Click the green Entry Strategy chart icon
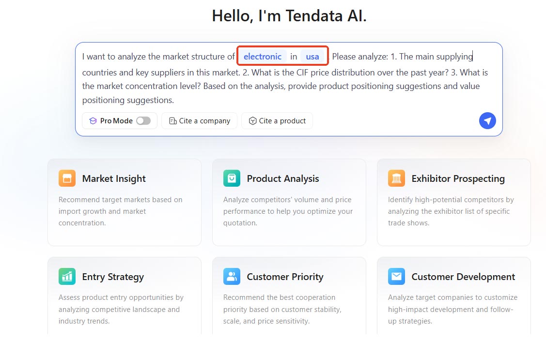Viewport: 546px width, 340px height. tap(67, 276)
